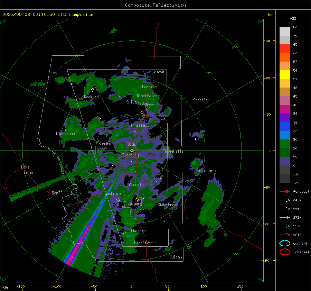Screen dimensions: 311x291
Task: Click the Composite_Reflectivity title
Action: [x=155, y=5]
